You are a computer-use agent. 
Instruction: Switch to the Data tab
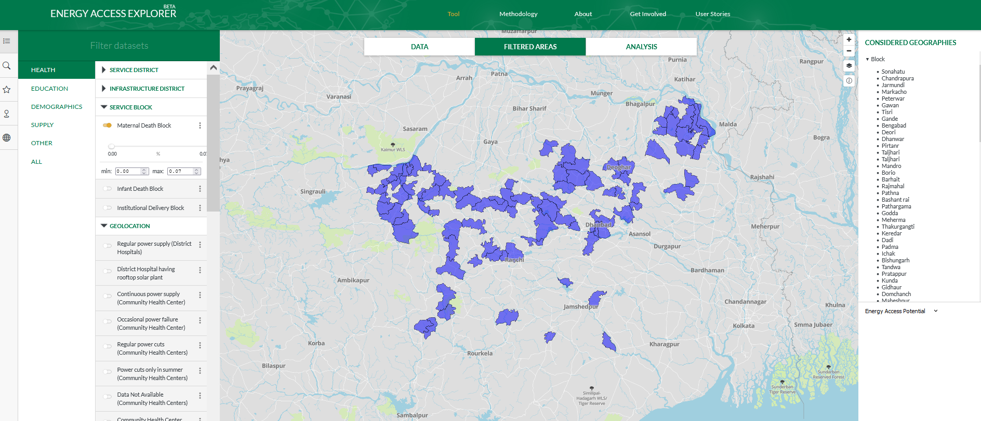click(x=419, y=47)
